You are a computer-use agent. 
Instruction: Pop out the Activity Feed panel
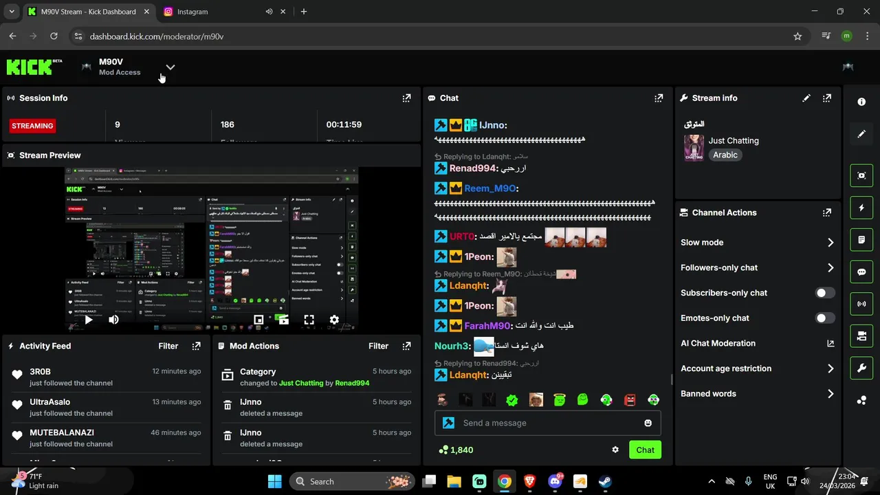[x=196, y=346]
